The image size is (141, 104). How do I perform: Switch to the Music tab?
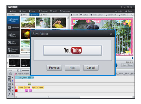pyautogui.click(x=44, y=15)
